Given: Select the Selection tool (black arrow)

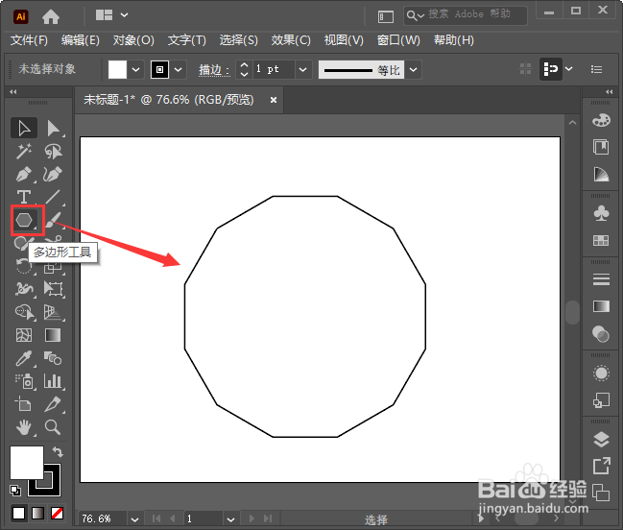Looking at the screenshot, I should tap(24, 129).
